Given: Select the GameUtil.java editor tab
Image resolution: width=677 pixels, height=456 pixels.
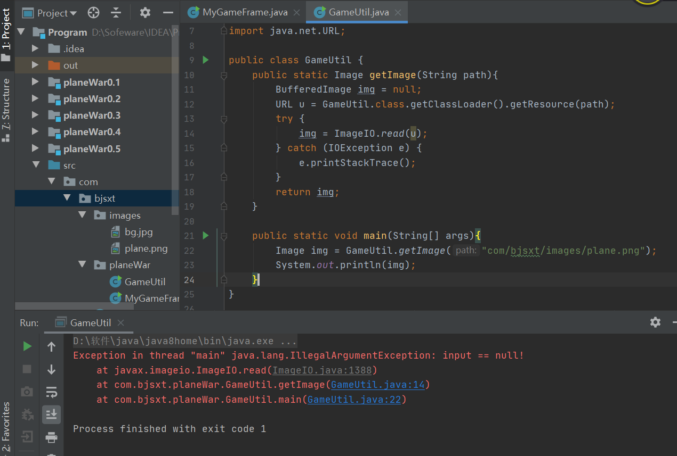Looking at the screenshot, I should coord(358,12).
